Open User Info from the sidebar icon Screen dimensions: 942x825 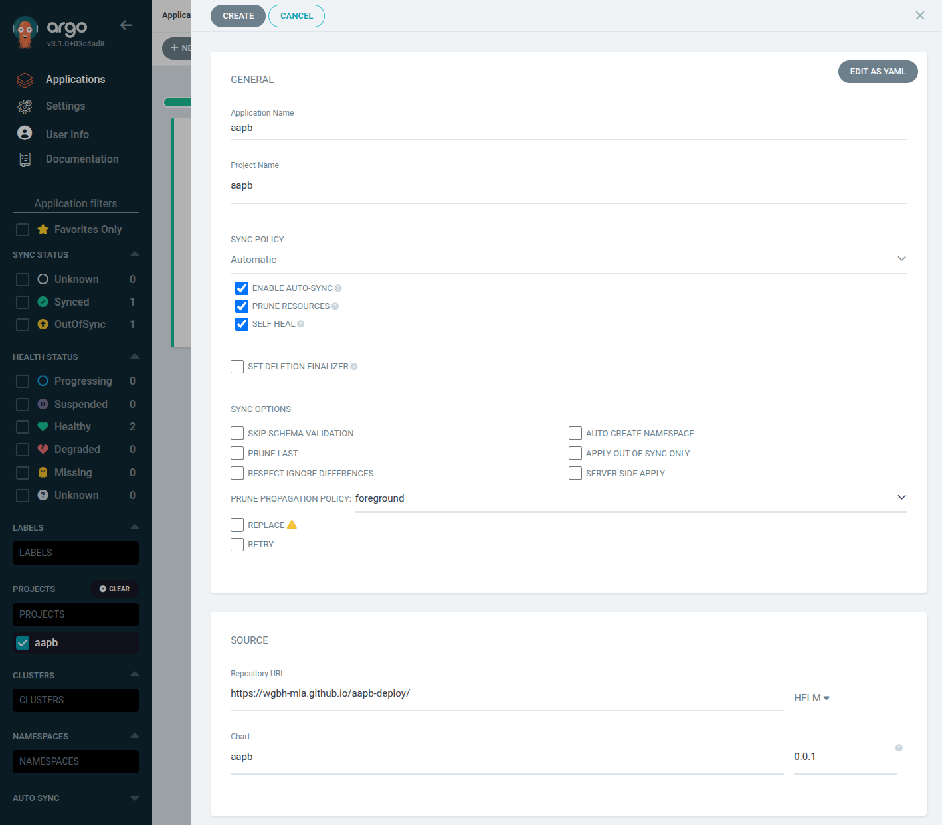point(25,133)
